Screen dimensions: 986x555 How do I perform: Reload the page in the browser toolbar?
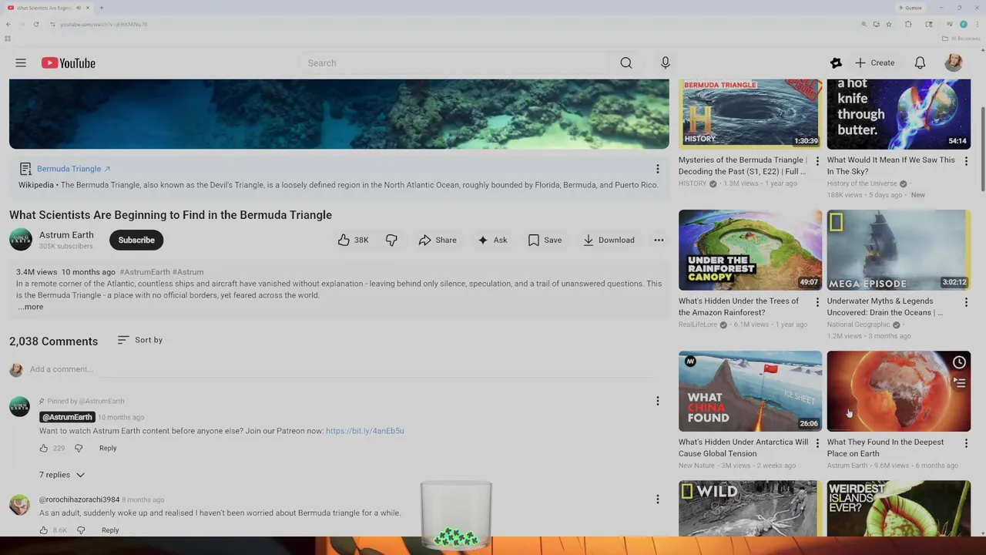[35, 24]
